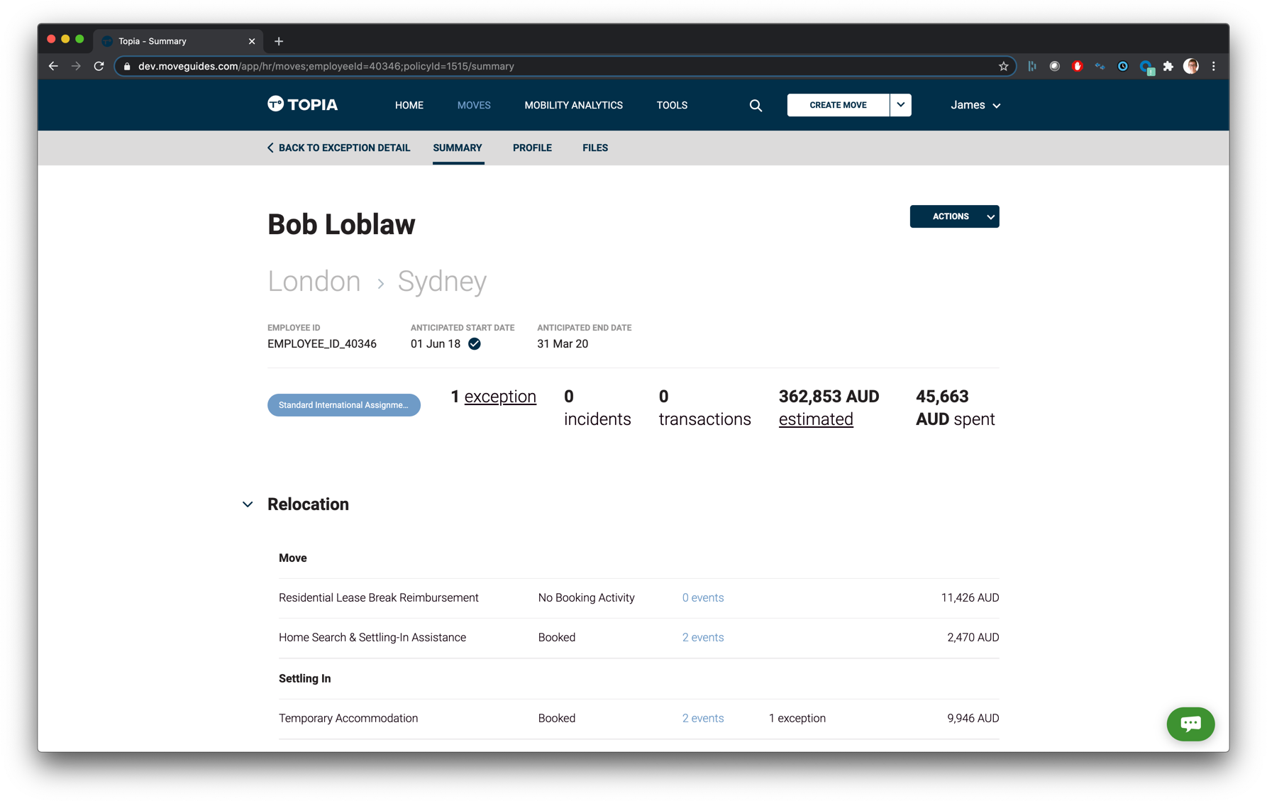Image resolution: width=1267 pixels, height=801 pixels.
Task: Go back to exception detail
Action: [x=338, y=148]
